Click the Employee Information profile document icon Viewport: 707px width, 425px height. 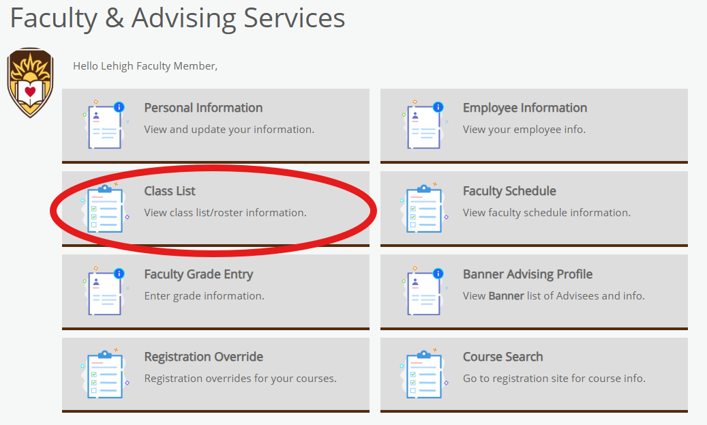pyautogui.click(x=425, y=125)
